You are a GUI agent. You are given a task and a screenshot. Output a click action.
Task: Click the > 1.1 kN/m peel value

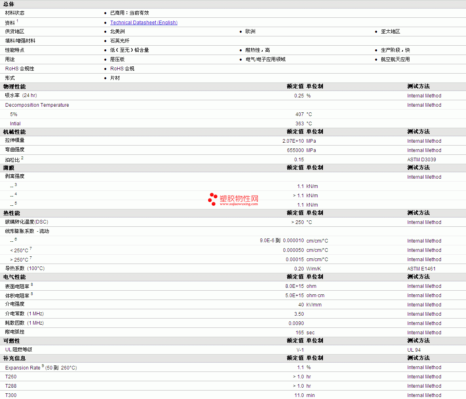coord(305,196)
